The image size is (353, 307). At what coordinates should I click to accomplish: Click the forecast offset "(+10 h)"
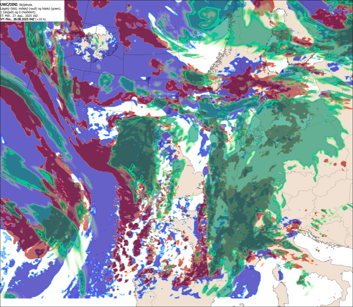[x=40, y=19]
